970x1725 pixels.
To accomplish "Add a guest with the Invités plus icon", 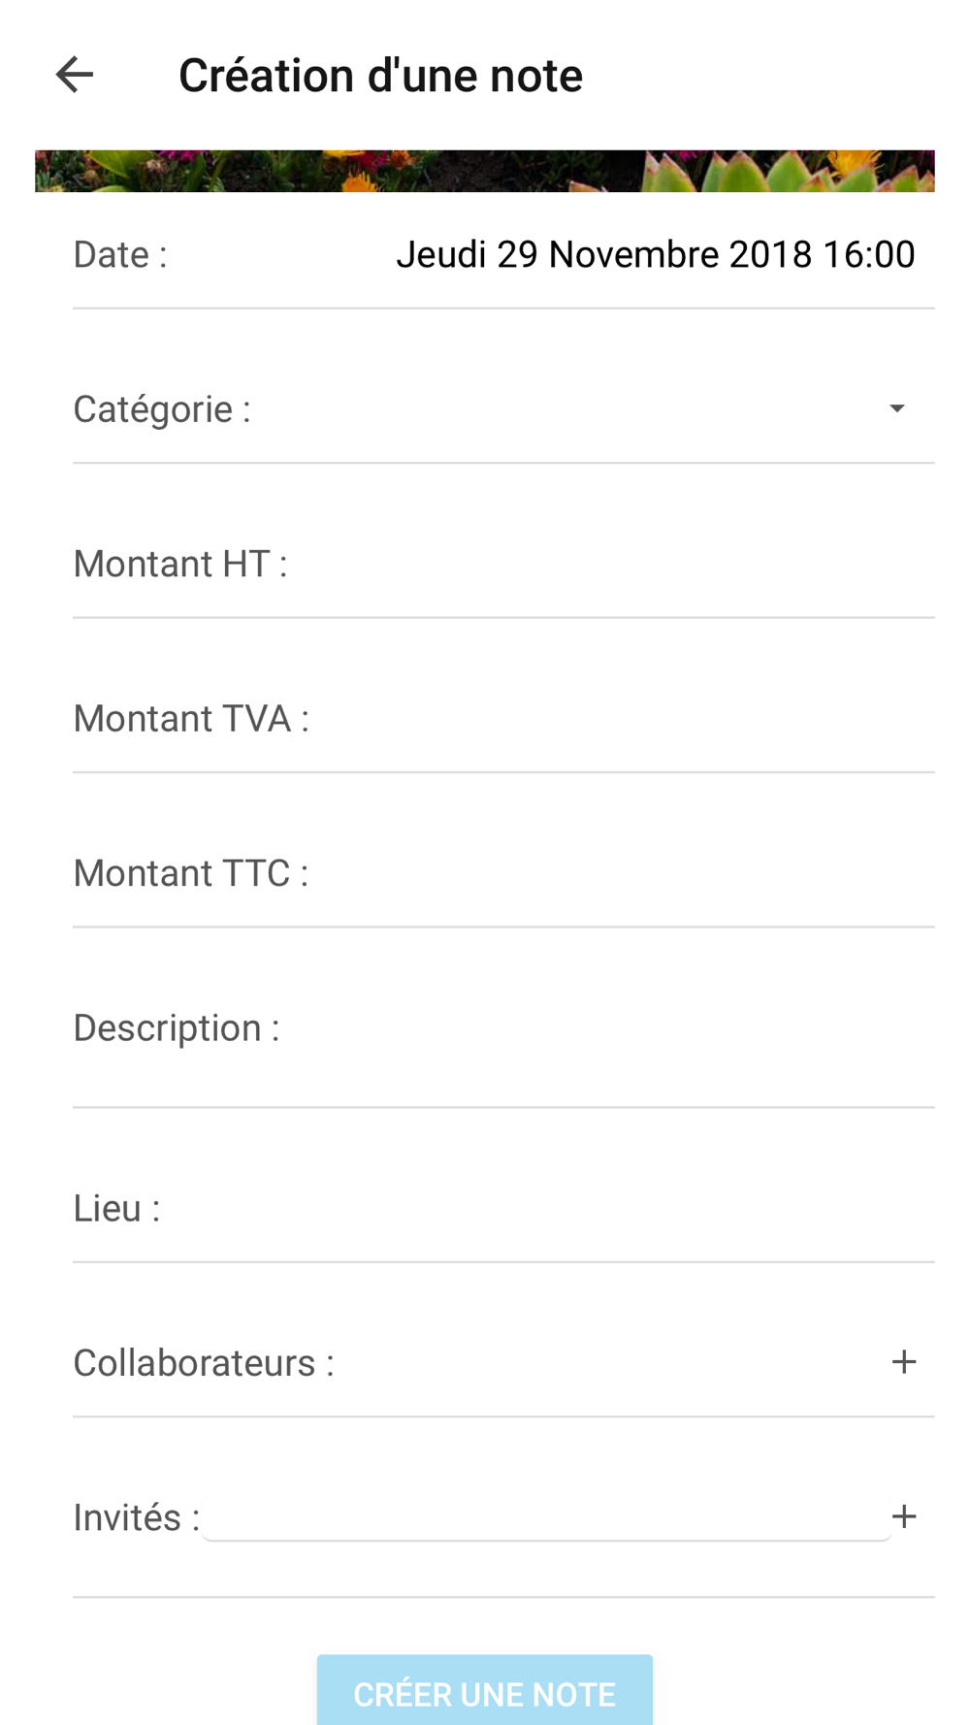I will (x=903, y=1516).
